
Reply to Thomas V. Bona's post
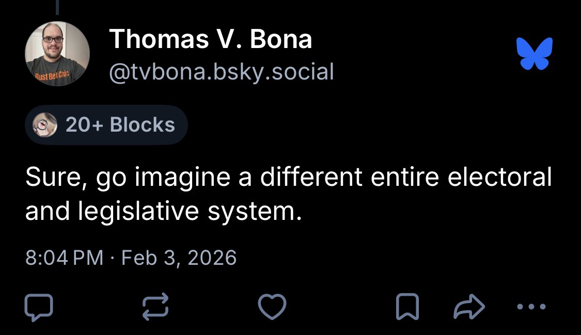[39, 307]
